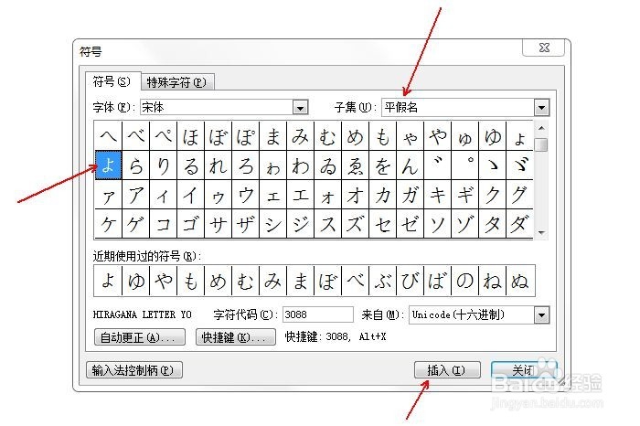
Task: Select the katakana ゼ symbol
Action: pos(410,224)
